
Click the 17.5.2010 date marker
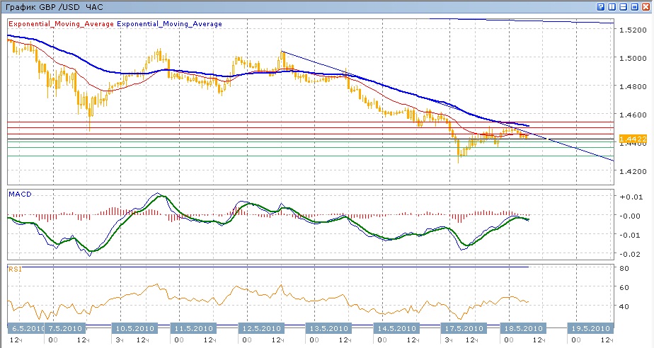(x=463, y=329)
